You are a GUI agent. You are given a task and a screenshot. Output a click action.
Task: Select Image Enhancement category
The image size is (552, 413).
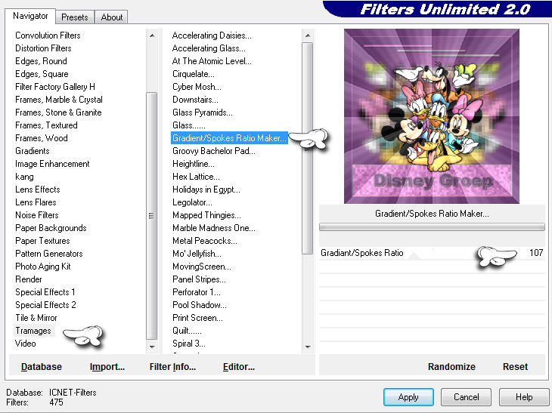[x=52, y=164]
